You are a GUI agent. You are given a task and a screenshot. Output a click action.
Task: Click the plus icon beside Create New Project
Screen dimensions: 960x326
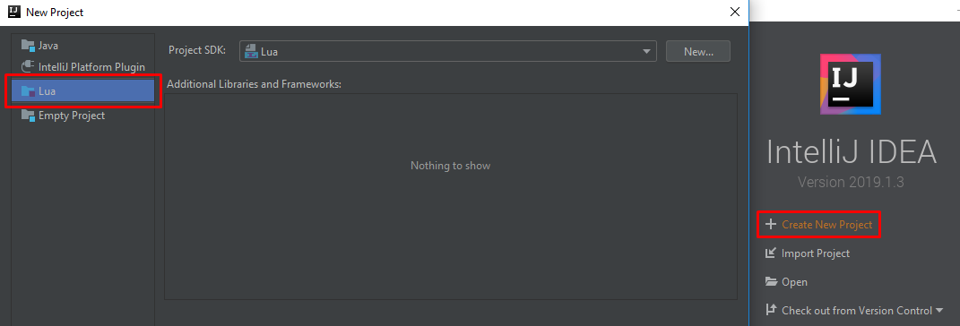click(x=771, y=225)
